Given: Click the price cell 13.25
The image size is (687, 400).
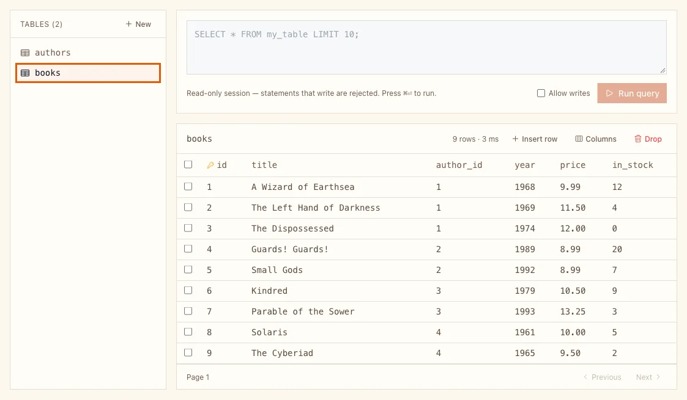Looking at the screenshot, I should click(x=573, y=311).
